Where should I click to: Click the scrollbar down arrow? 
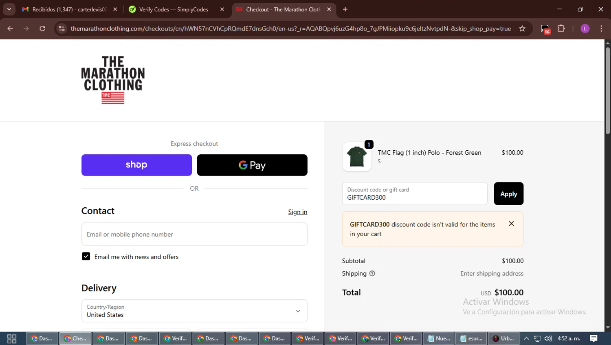pyautogui.click(x=607, y=327)
